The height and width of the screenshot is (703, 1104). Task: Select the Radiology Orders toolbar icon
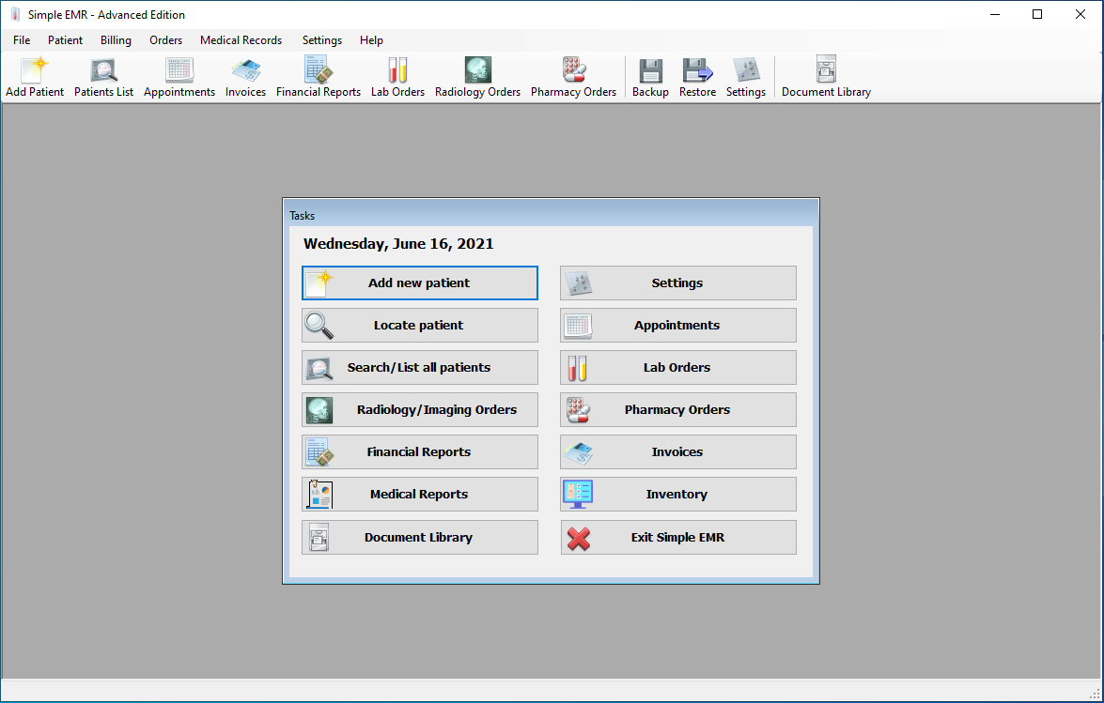pos(477,75)
